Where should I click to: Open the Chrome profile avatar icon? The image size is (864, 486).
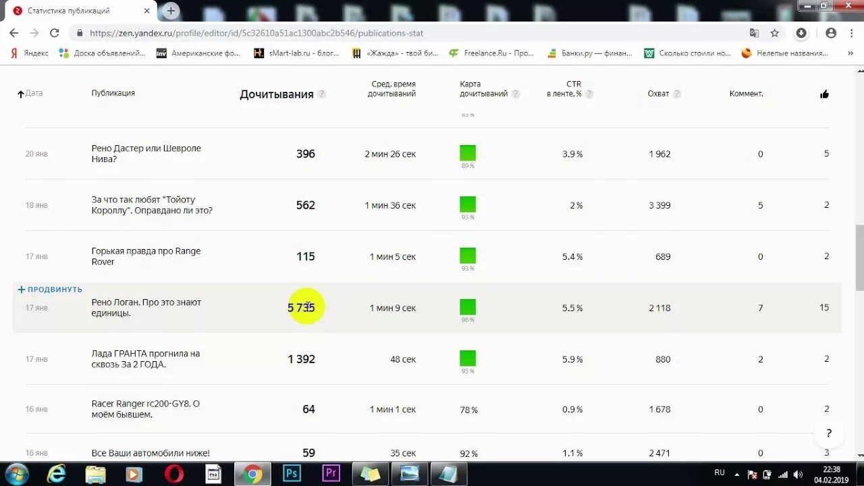tap(831, 33)
